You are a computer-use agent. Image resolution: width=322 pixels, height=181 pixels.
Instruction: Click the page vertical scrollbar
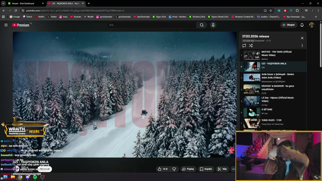pos(320,45)
